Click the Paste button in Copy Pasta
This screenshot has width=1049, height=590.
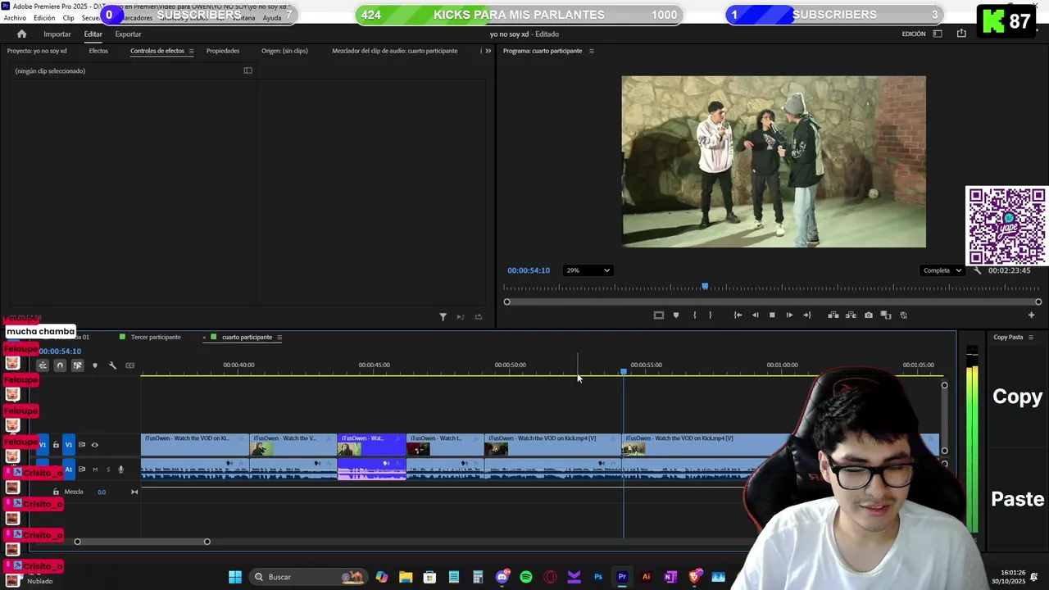[1018, 499]
